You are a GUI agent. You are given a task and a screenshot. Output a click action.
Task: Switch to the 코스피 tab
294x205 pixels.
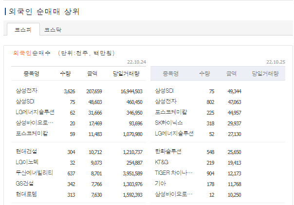click(23, 30)
